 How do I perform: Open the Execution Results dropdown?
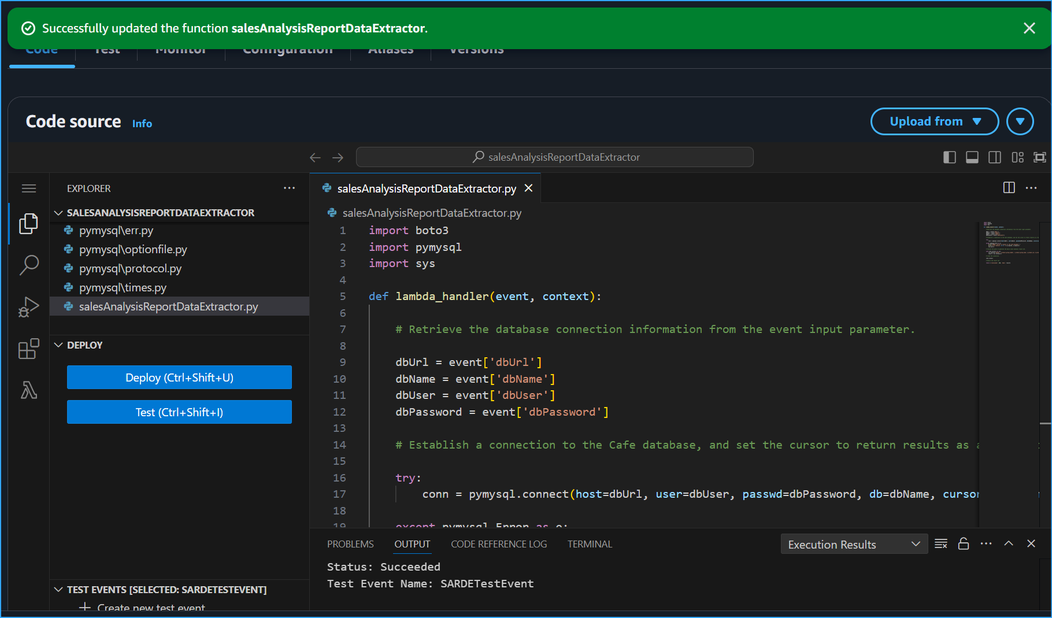pos(854,543)
